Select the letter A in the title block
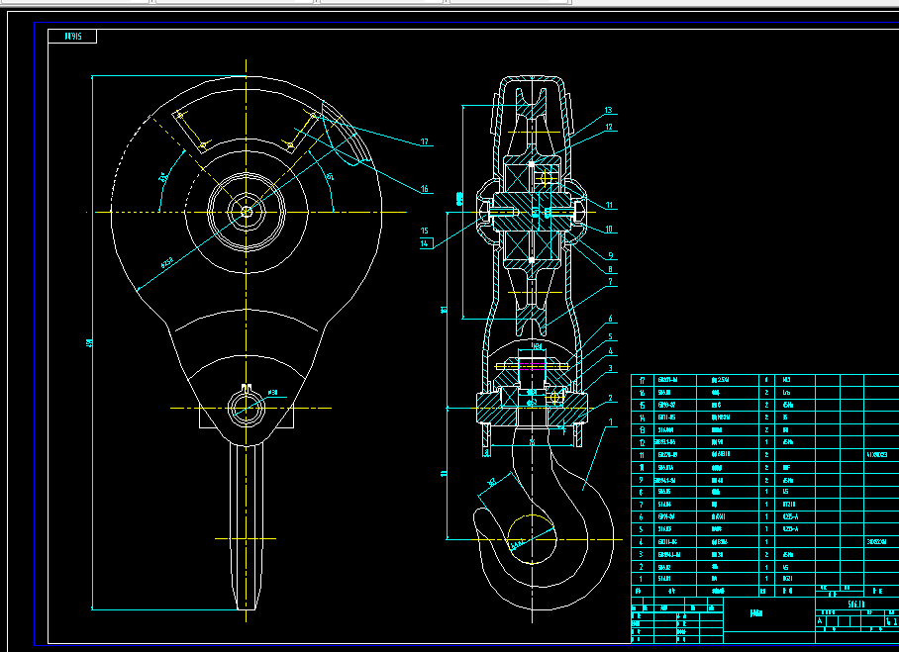 [x=820, y=621]
